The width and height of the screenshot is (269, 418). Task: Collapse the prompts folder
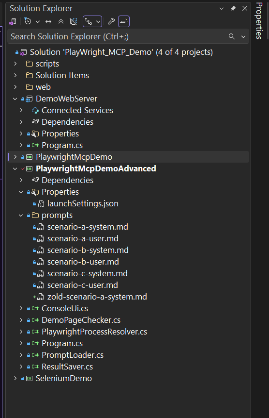click(x=21, y=215)
